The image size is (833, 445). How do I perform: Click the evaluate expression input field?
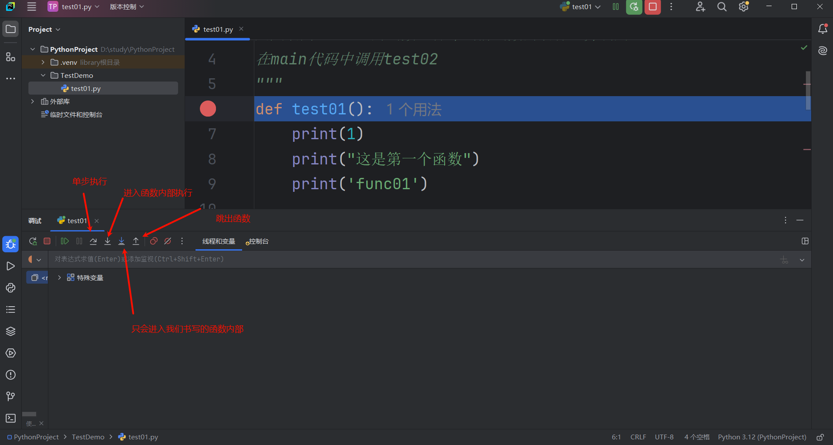pos(414,259)
